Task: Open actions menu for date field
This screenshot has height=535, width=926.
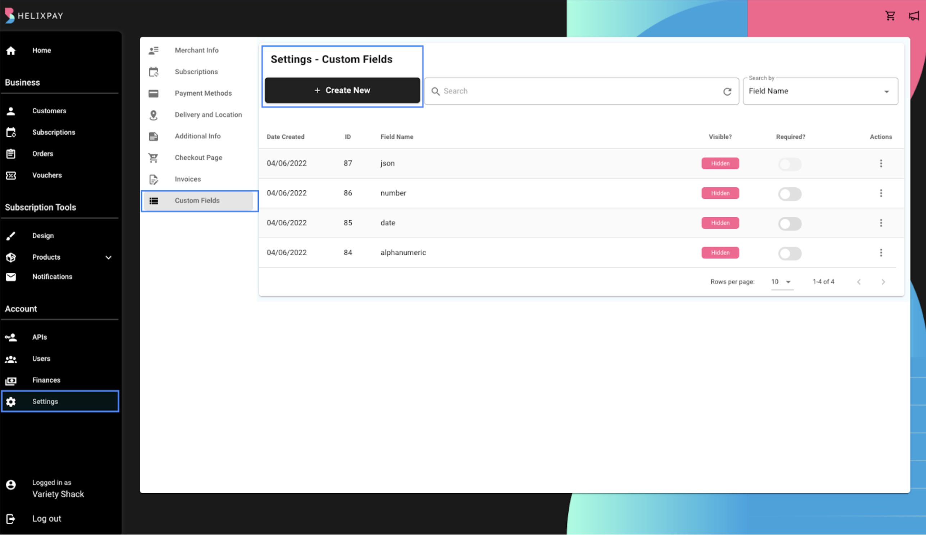Action: pyautogui.click(x=880, y=223)
